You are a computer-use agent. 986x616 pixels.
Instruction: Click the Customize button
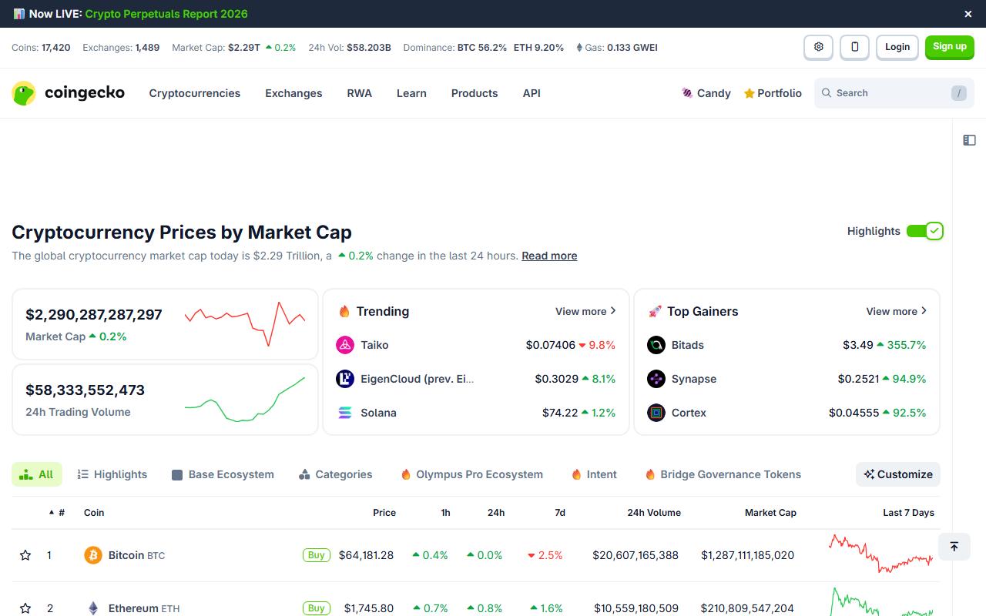tap(898, 474)
